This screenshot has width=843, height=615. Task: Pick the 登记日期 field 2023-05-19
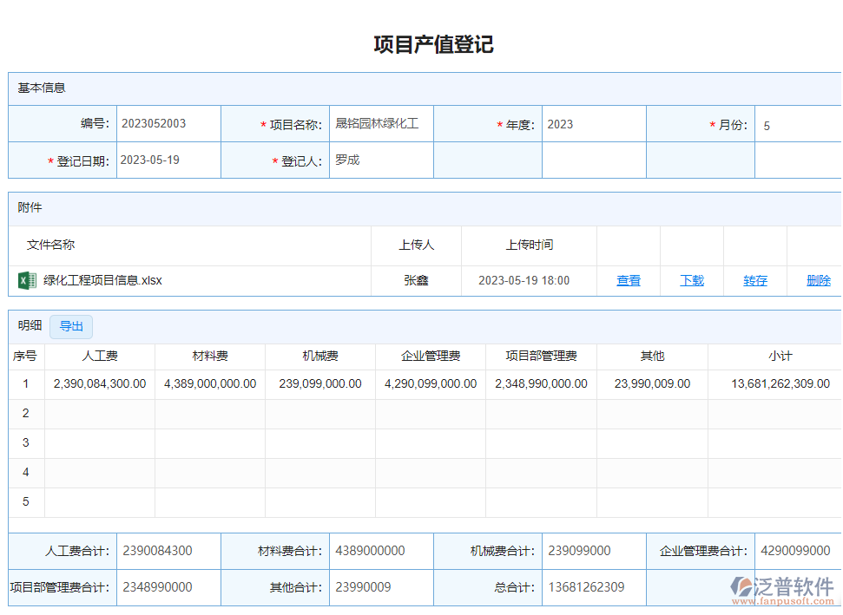168,160
